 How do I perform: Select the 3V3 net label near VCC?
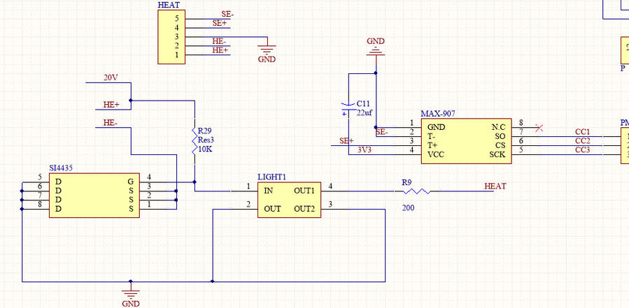365,149
